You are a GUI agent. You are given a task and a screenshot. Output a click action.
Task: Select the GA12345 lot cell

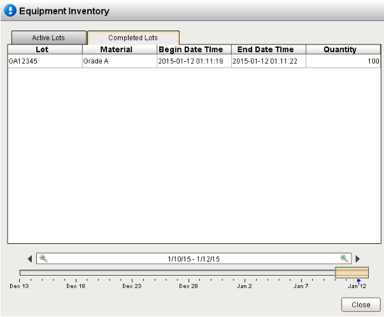click(x=45, y=62)
